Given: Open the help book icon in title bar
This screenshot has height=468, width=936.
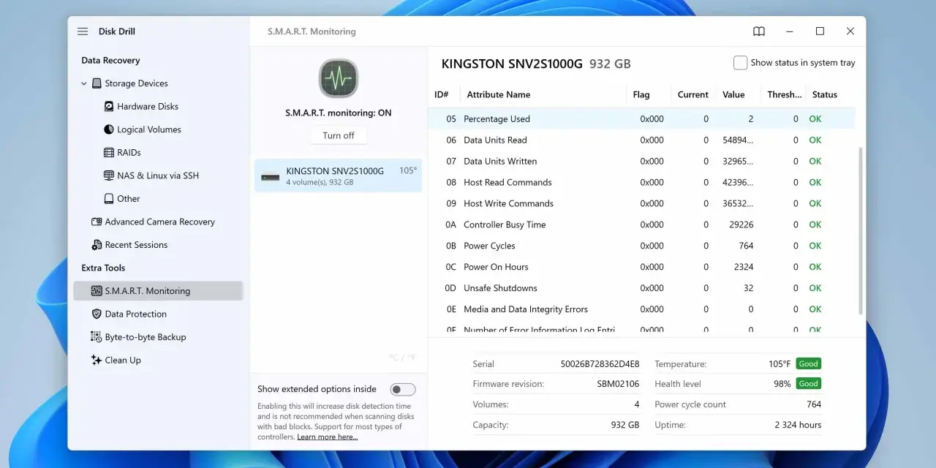Looking at the screenshot, I should (x=759, y=31).
